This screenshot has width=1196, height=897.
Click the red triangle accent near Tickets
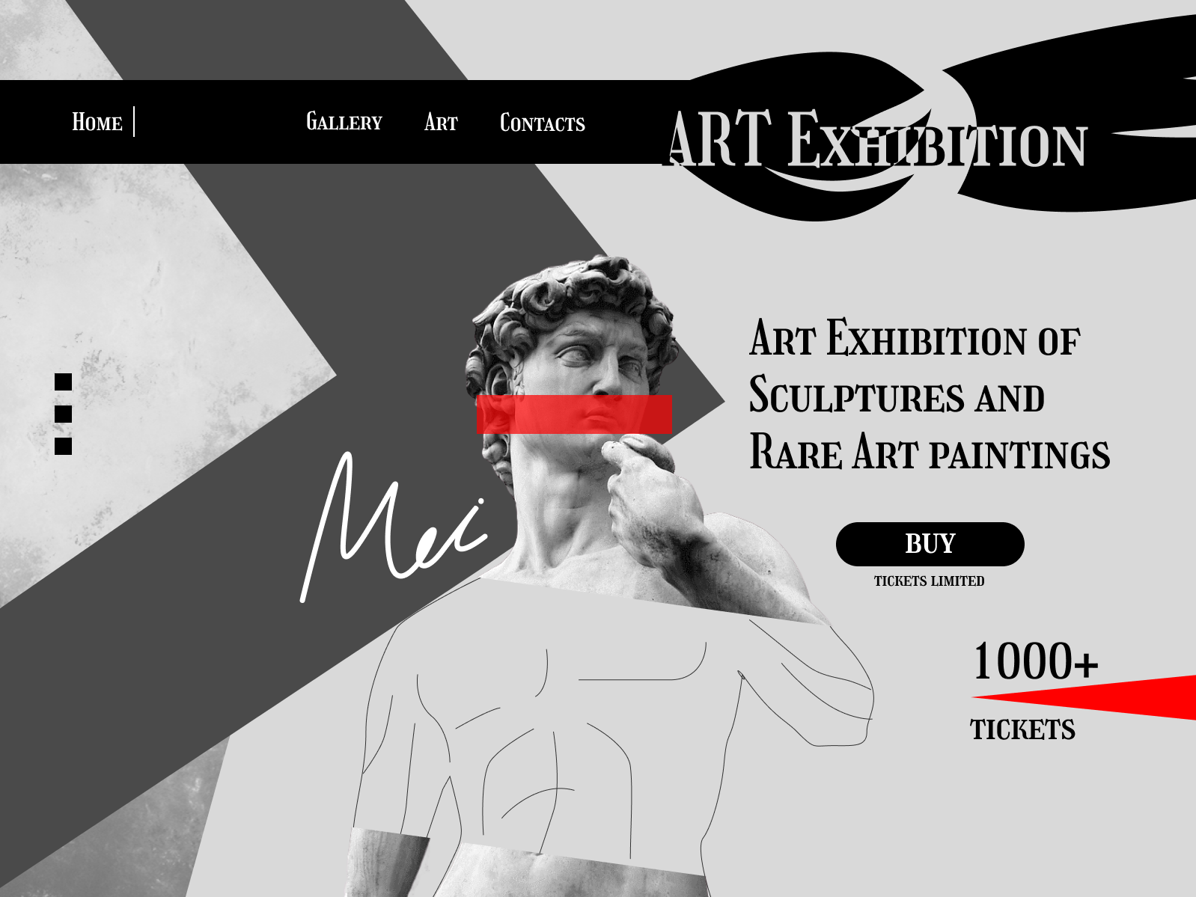tap(1084, 697)
